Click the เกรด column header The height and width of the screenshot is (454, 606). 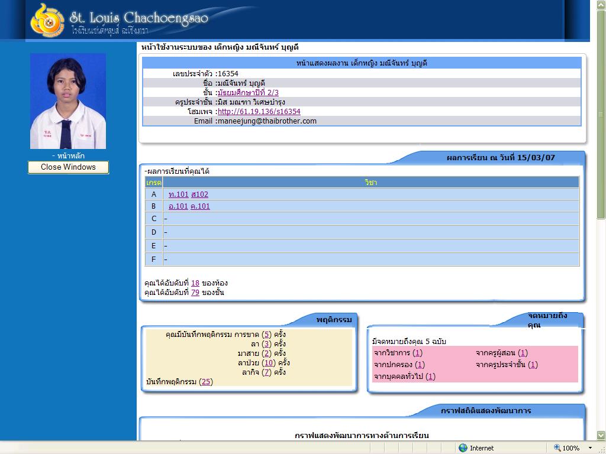tap(153, 183)
